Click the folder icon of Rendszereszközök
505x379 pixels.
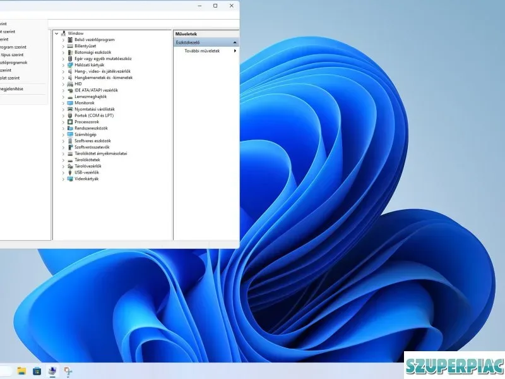point(70,128)
